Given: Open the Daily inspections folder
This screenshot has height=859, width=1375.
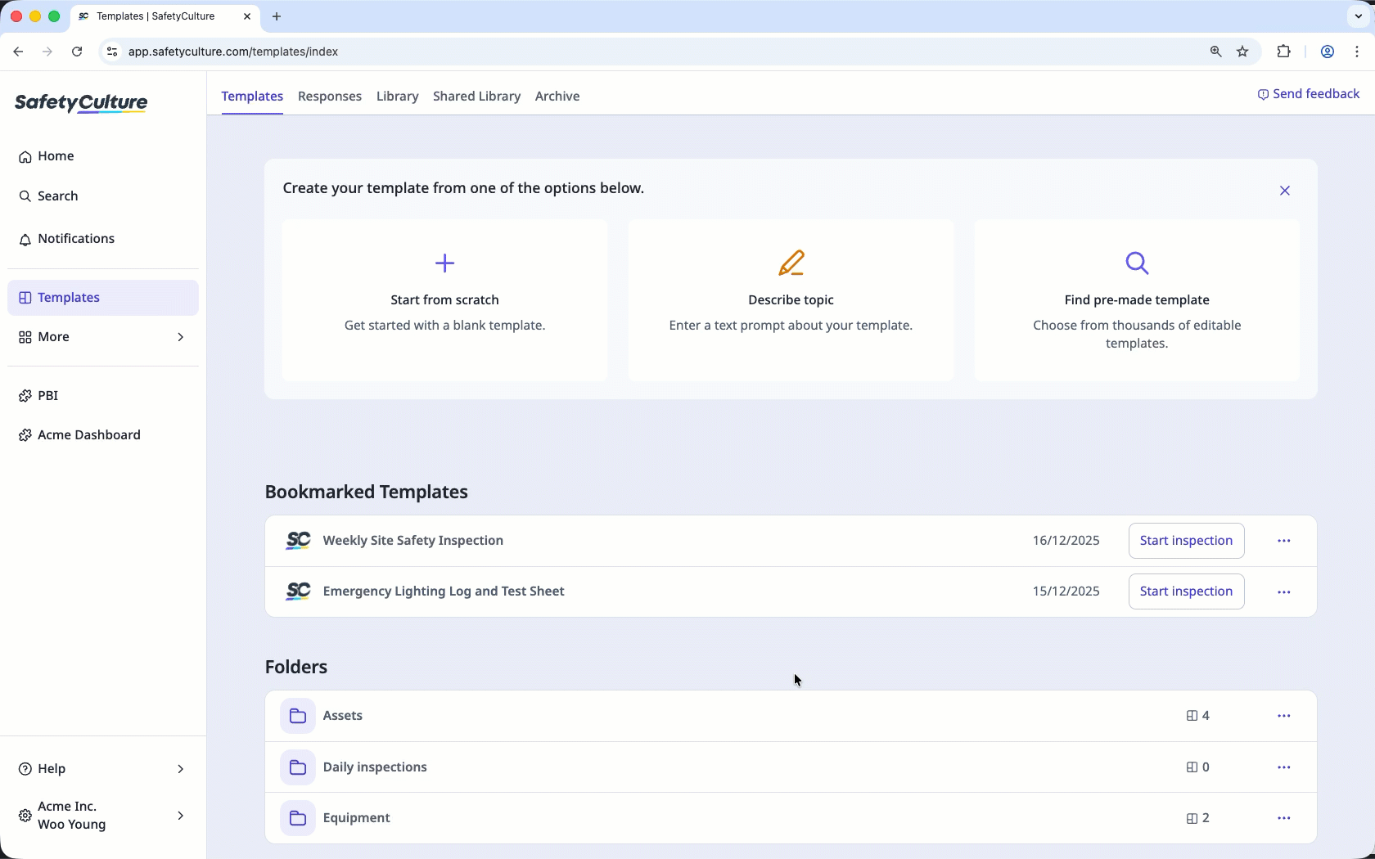Looking at the screenshot, I should coord(791,767).
